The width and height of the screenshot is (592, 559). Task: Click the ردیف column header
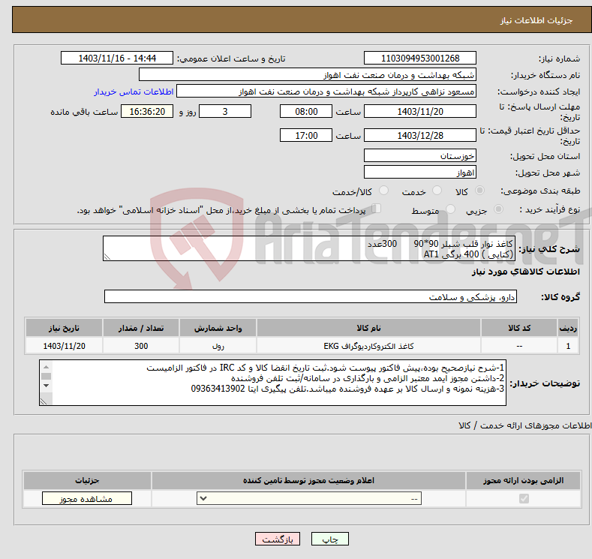568,328
